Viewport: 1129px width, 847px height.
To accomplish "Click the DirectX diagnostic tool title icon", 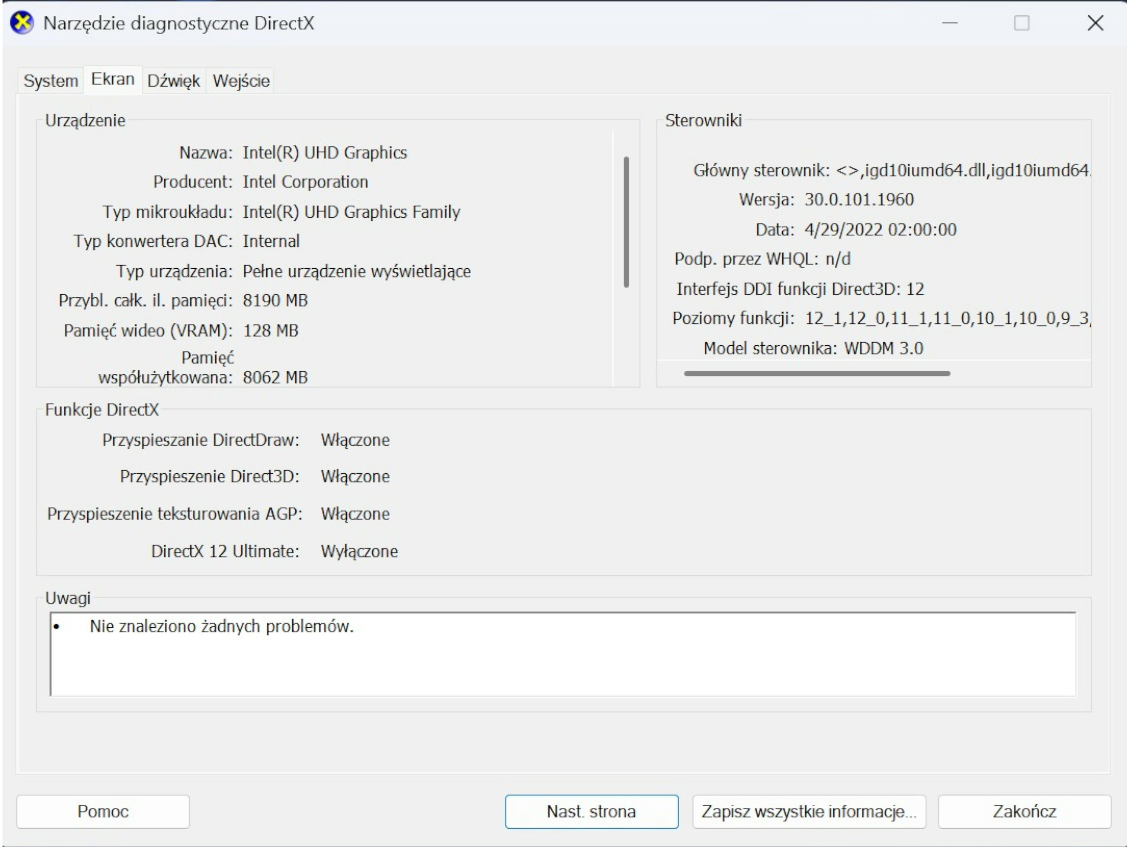I will pyautogui.click(x=22, y=24).
